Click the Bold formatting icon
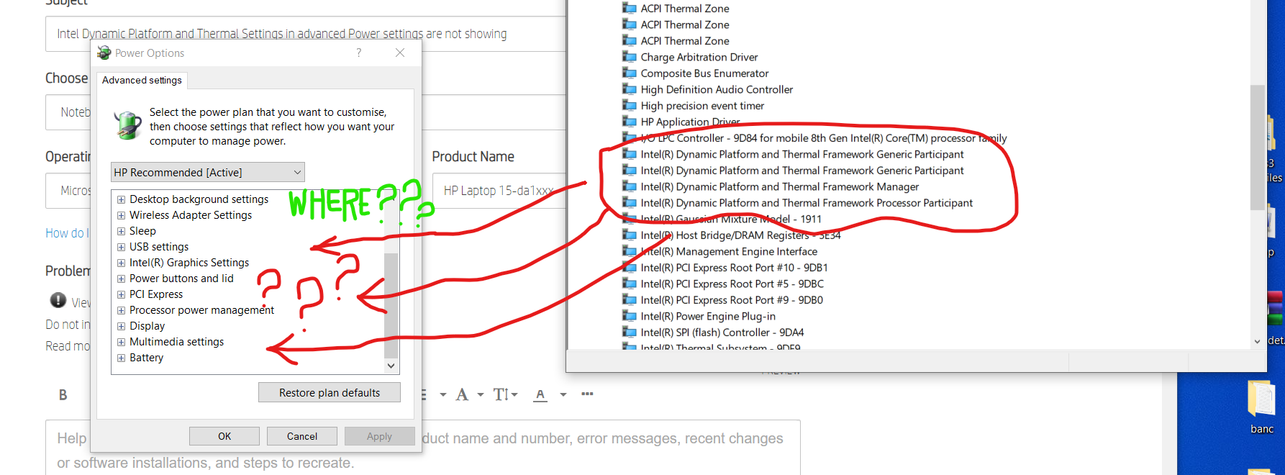The width and height of the screenshot is (1285, 475). [63, 395]
